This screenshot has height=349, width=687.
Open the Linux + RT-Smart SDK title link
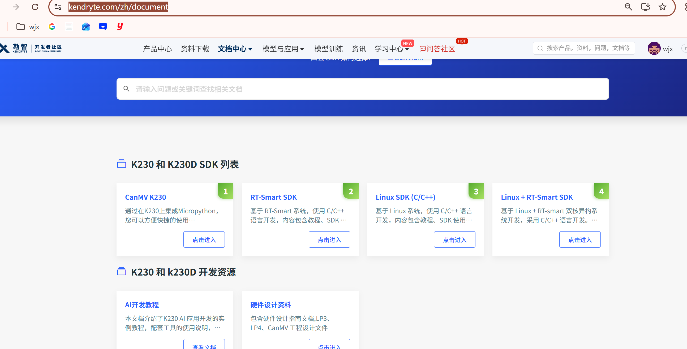click(537, 197)
